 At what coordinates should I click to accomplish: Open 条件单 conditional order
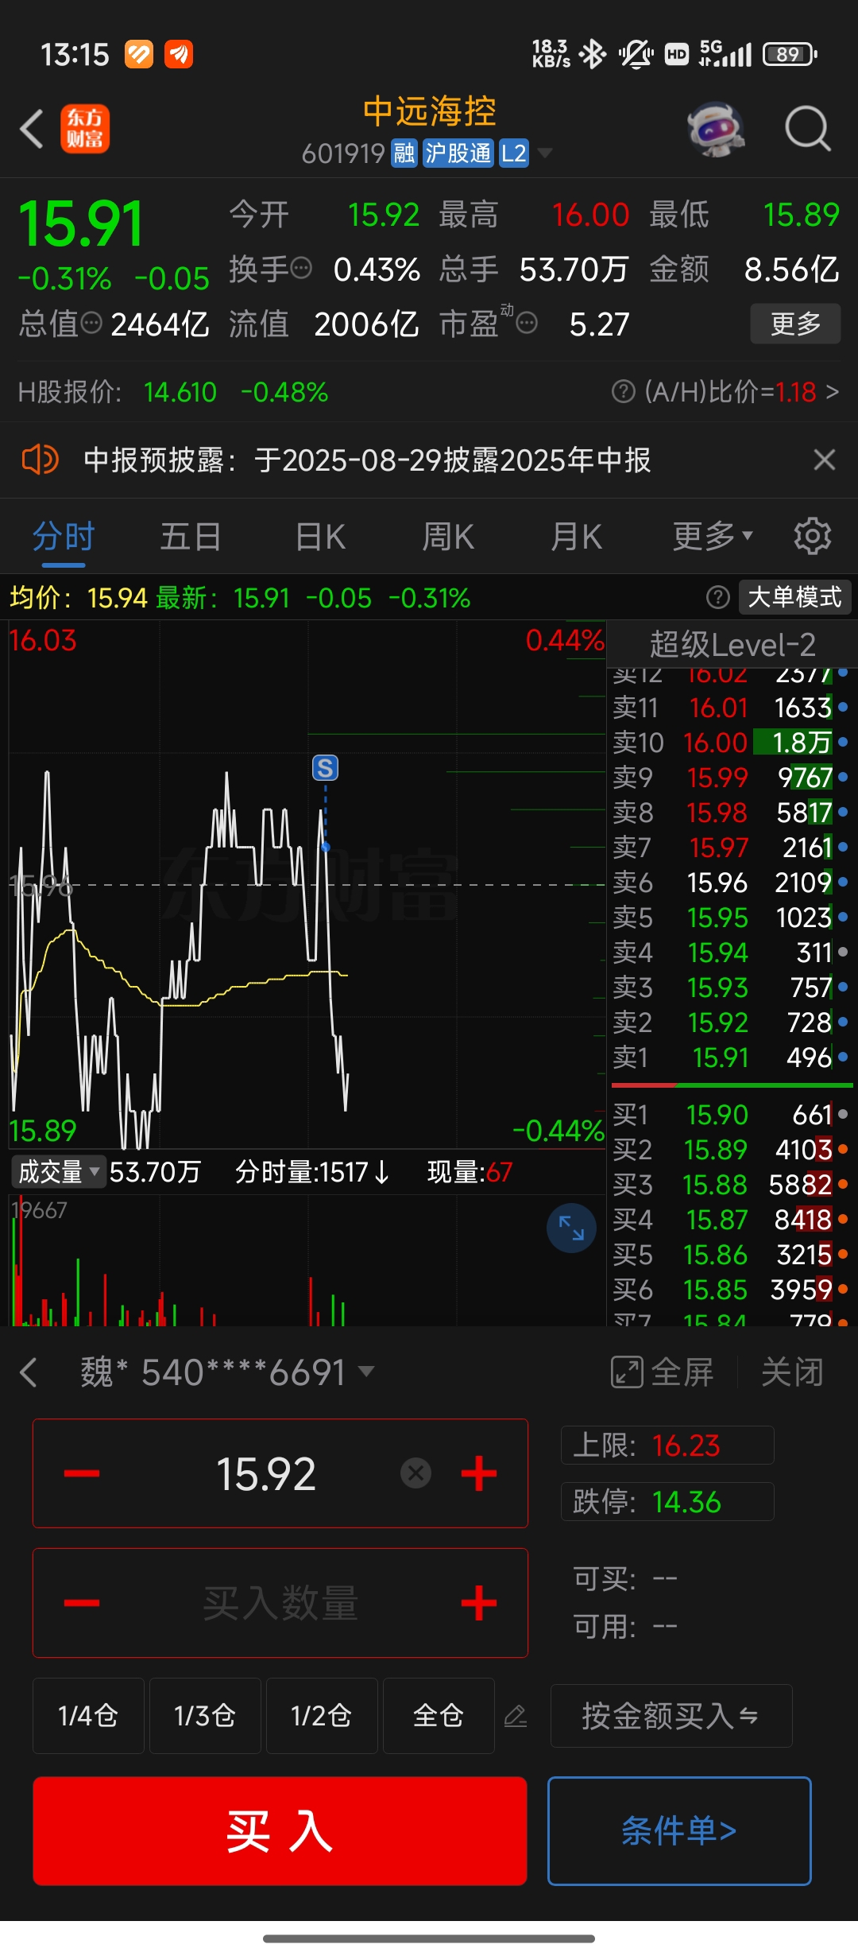(679, 1831)
